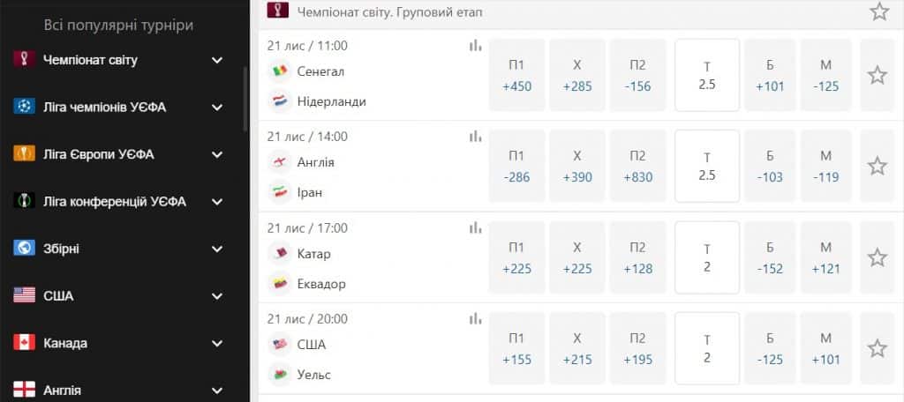Viewport: 904px width, 402px height.
Task: Click the World Cup trophy icon in header
Action: (282, 12)
